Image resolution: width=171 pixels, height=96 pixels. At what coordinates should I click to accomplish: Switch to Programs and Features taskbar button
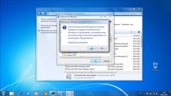point(70,94)
